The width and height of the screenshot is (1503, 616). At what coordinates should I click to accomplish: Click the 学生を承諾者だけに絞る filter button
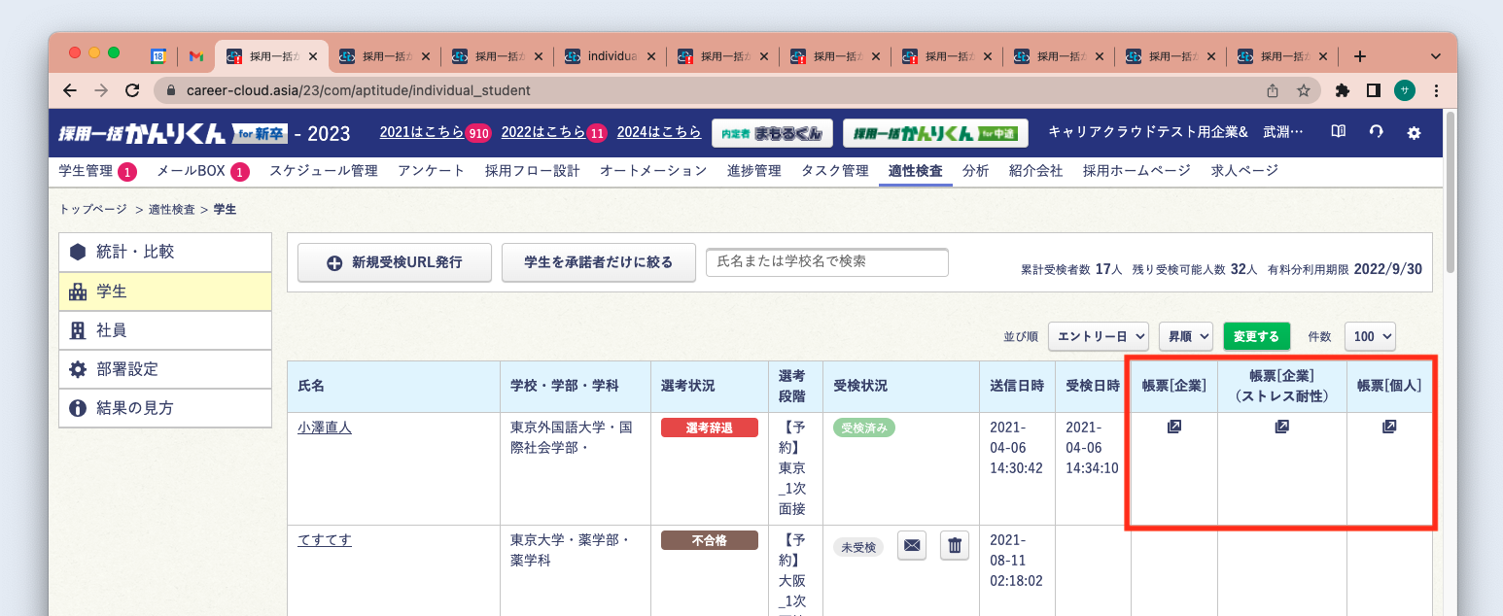(598, 261)
